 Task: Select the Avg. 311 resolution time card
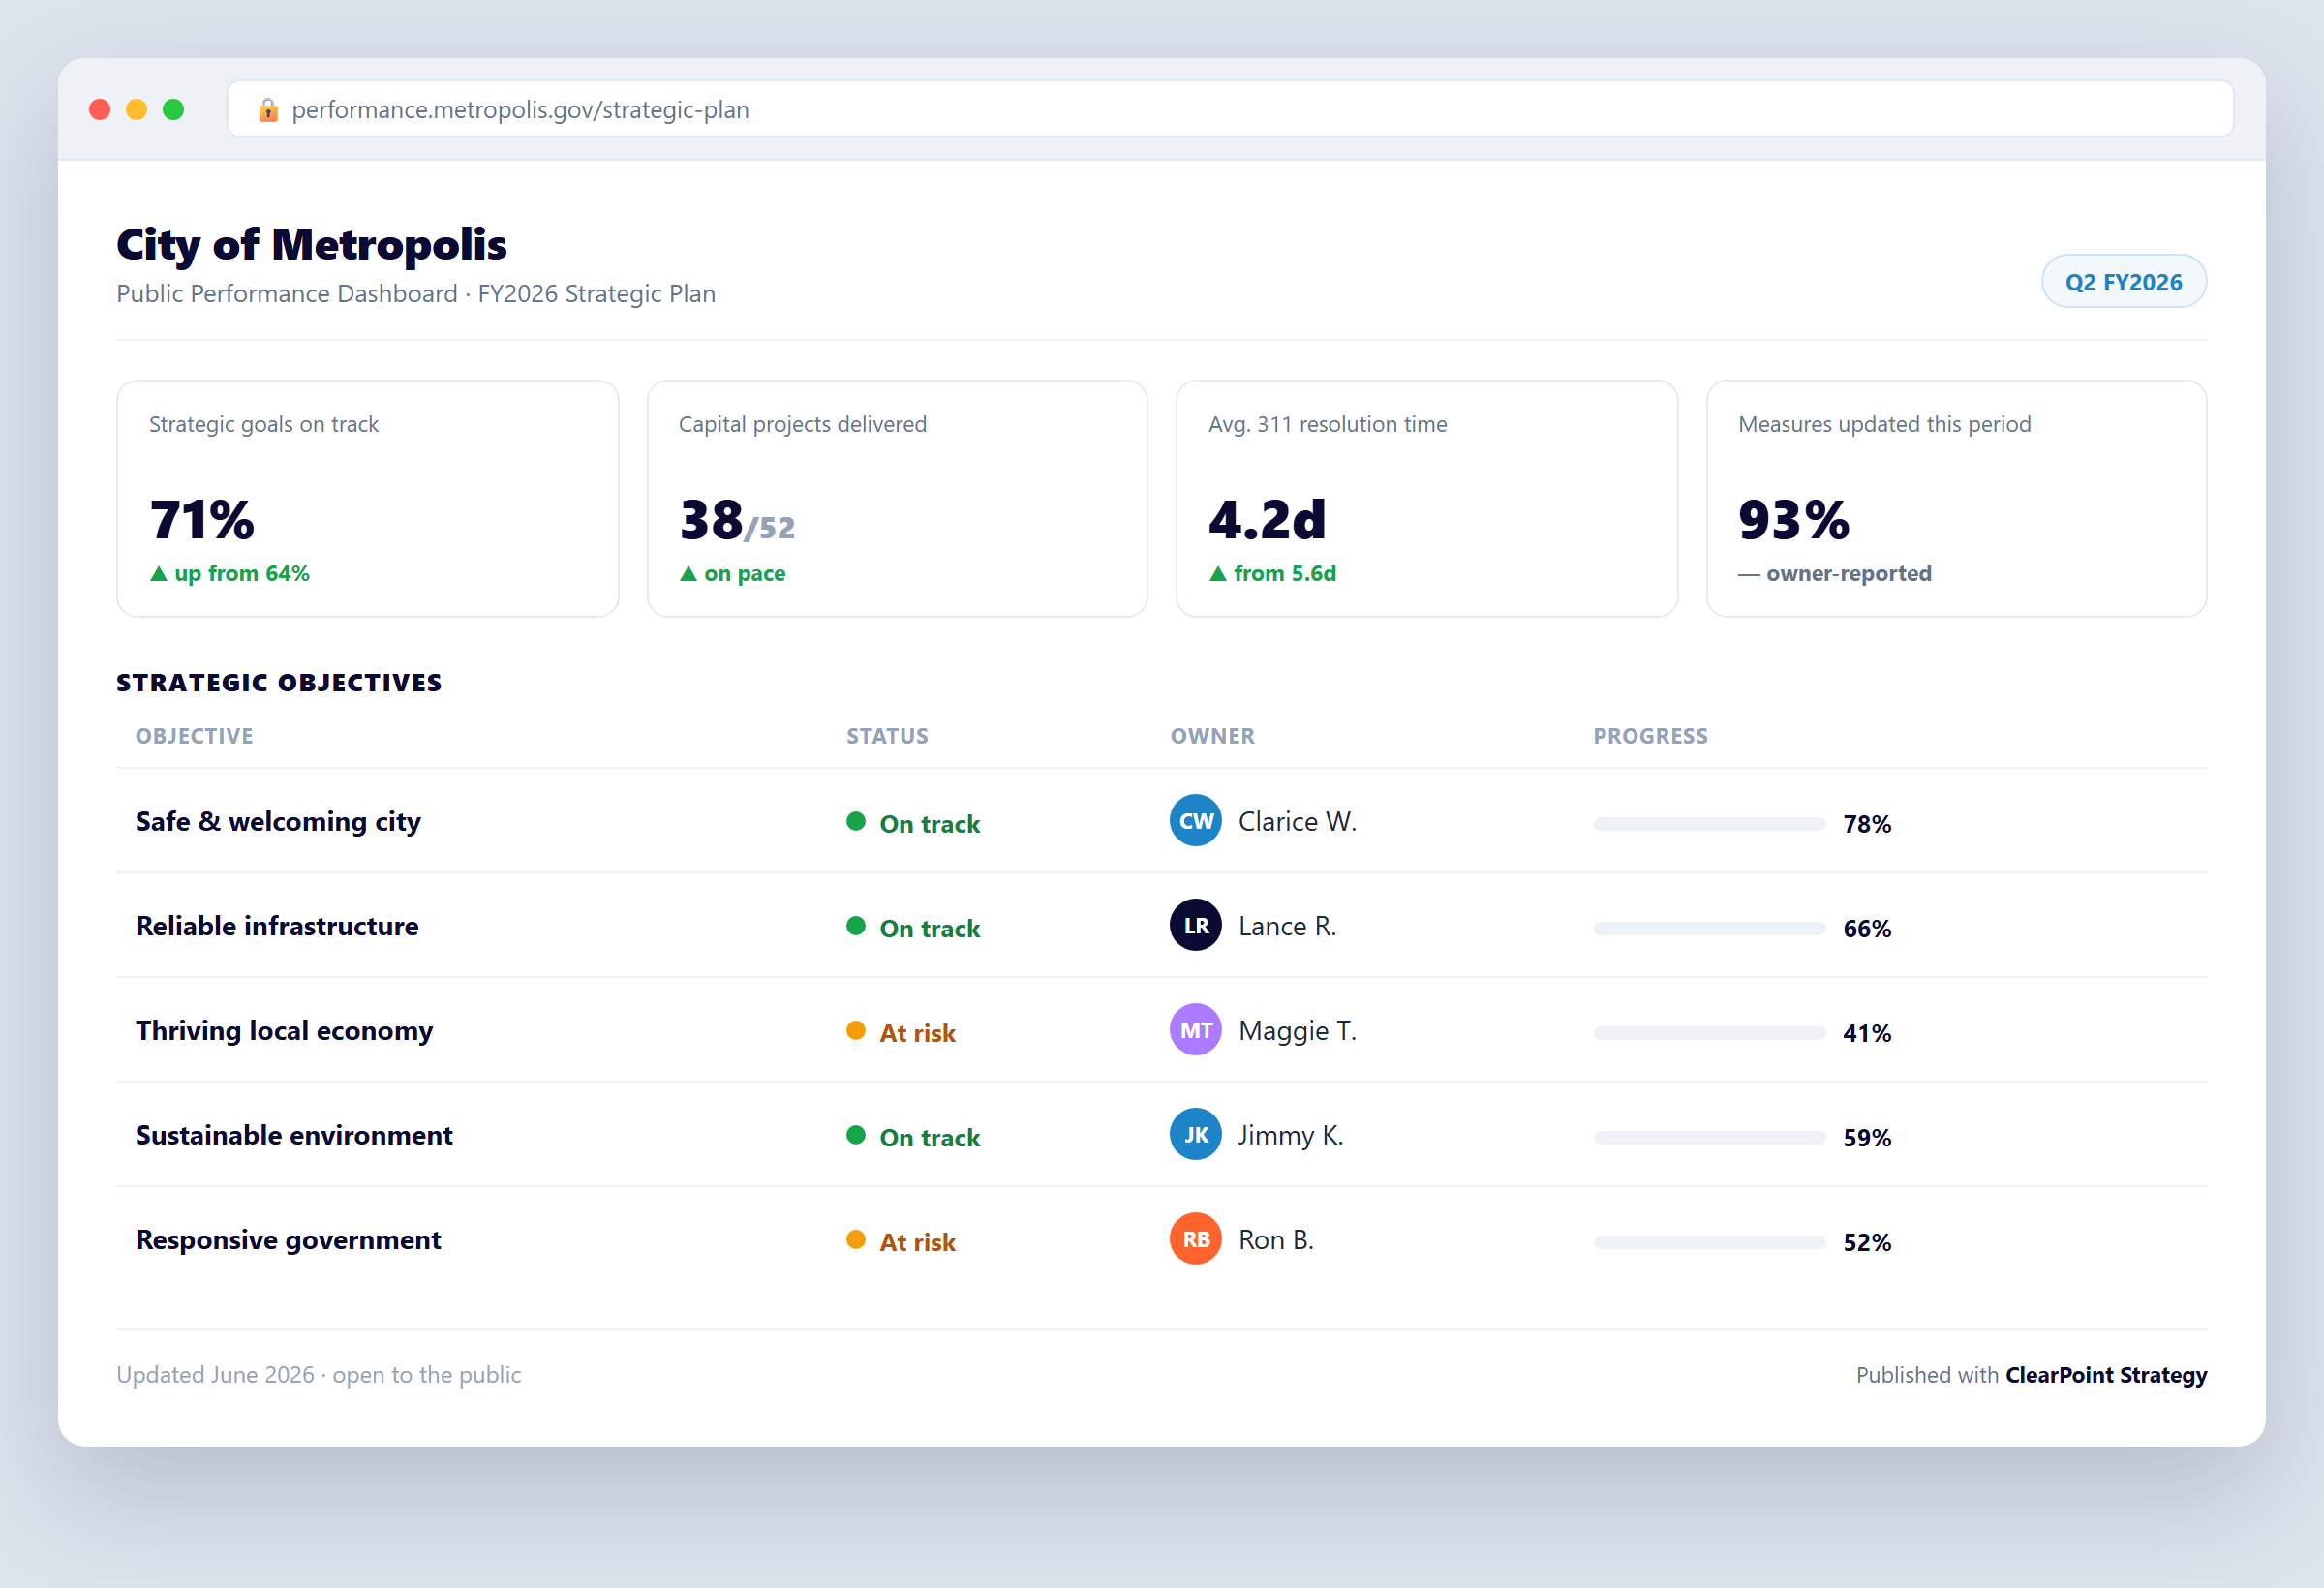pyautogui.click(x=1426, y=498)
